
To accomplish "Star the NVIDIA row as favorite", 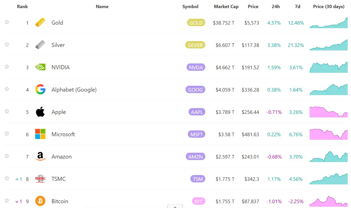I will pyautogui.click(x=7, y=67).
